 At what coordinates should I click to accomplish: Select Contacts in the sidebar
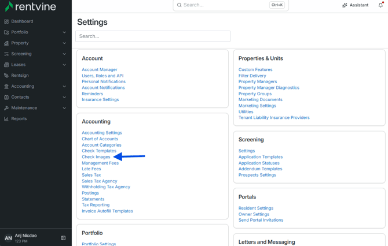pos(20,97)
